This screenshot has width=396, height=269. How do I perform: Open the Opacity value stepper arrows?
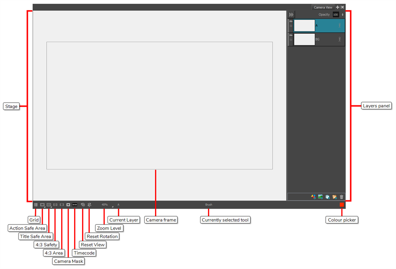pyautogui.click(x=342, y=14)
